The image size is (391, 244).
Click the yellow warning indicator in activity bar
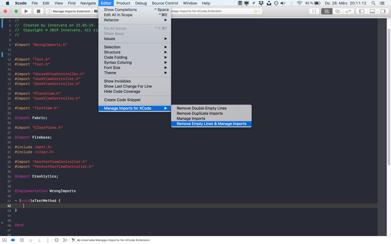tap(257, 11)
